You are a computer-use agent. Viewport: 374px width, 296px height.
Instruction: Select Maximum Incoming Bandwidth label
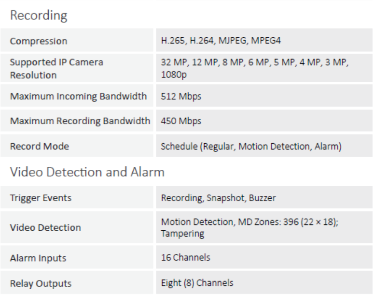coord(78,96)
